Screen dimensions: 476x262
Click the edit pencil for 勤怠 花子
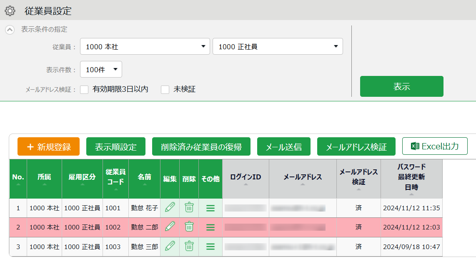[170, 207]
